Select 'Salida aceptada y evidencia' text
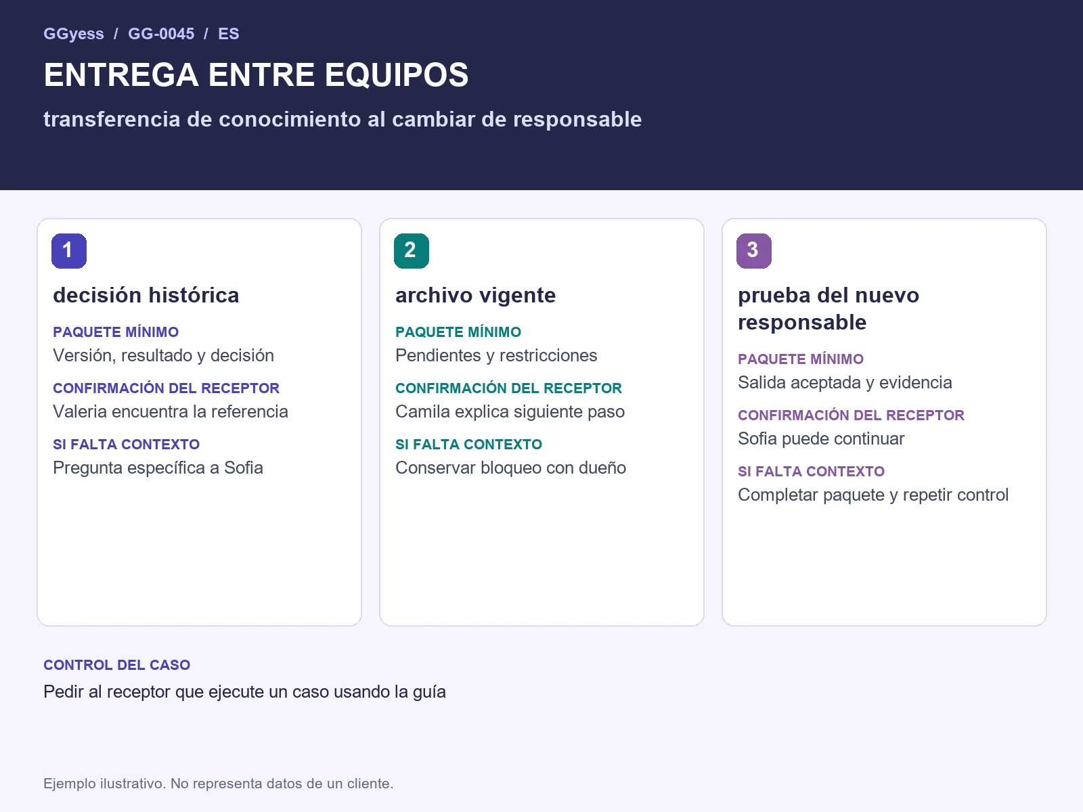 [845, 383]
